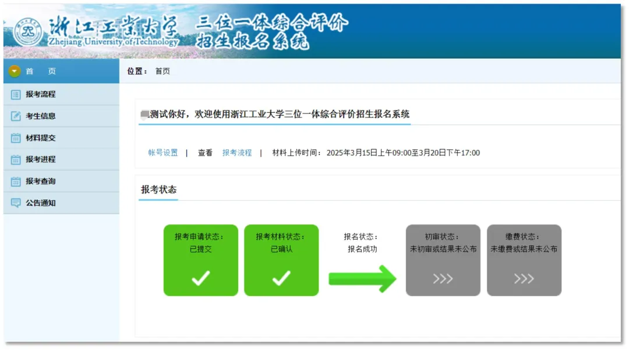Click the 初审状态 label
This screenshot has width=629, height=350.
[441, 237]
